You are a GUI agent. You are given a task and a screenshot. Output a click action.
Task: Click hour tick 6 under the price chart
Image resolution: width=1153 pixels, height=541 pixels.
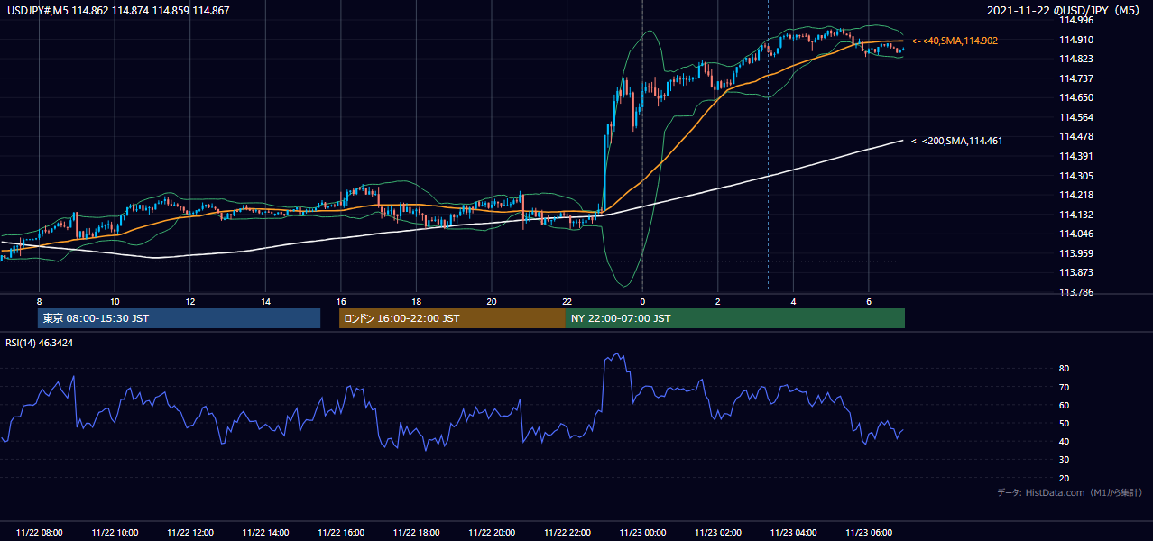click(x=869, y=301)
